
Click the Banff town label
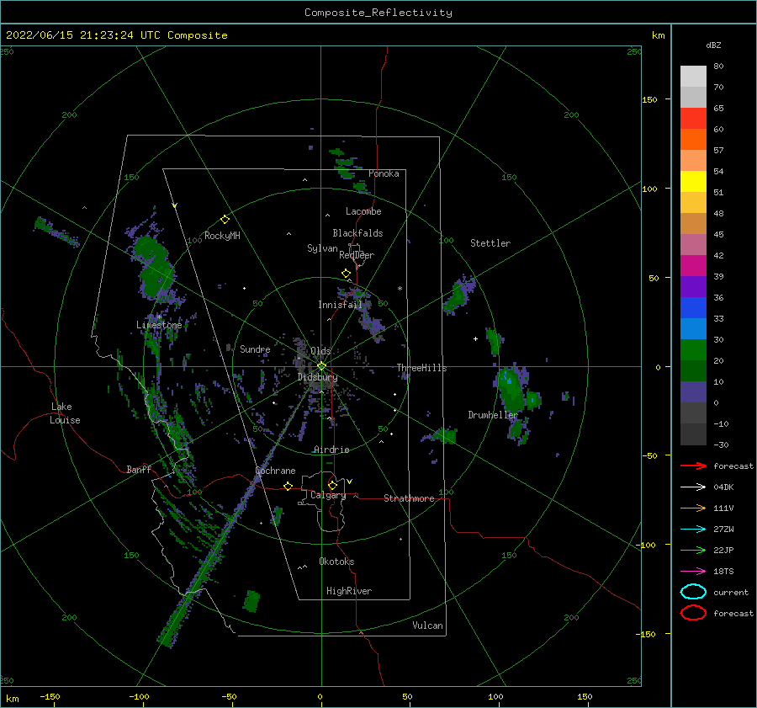click(139, 469)
